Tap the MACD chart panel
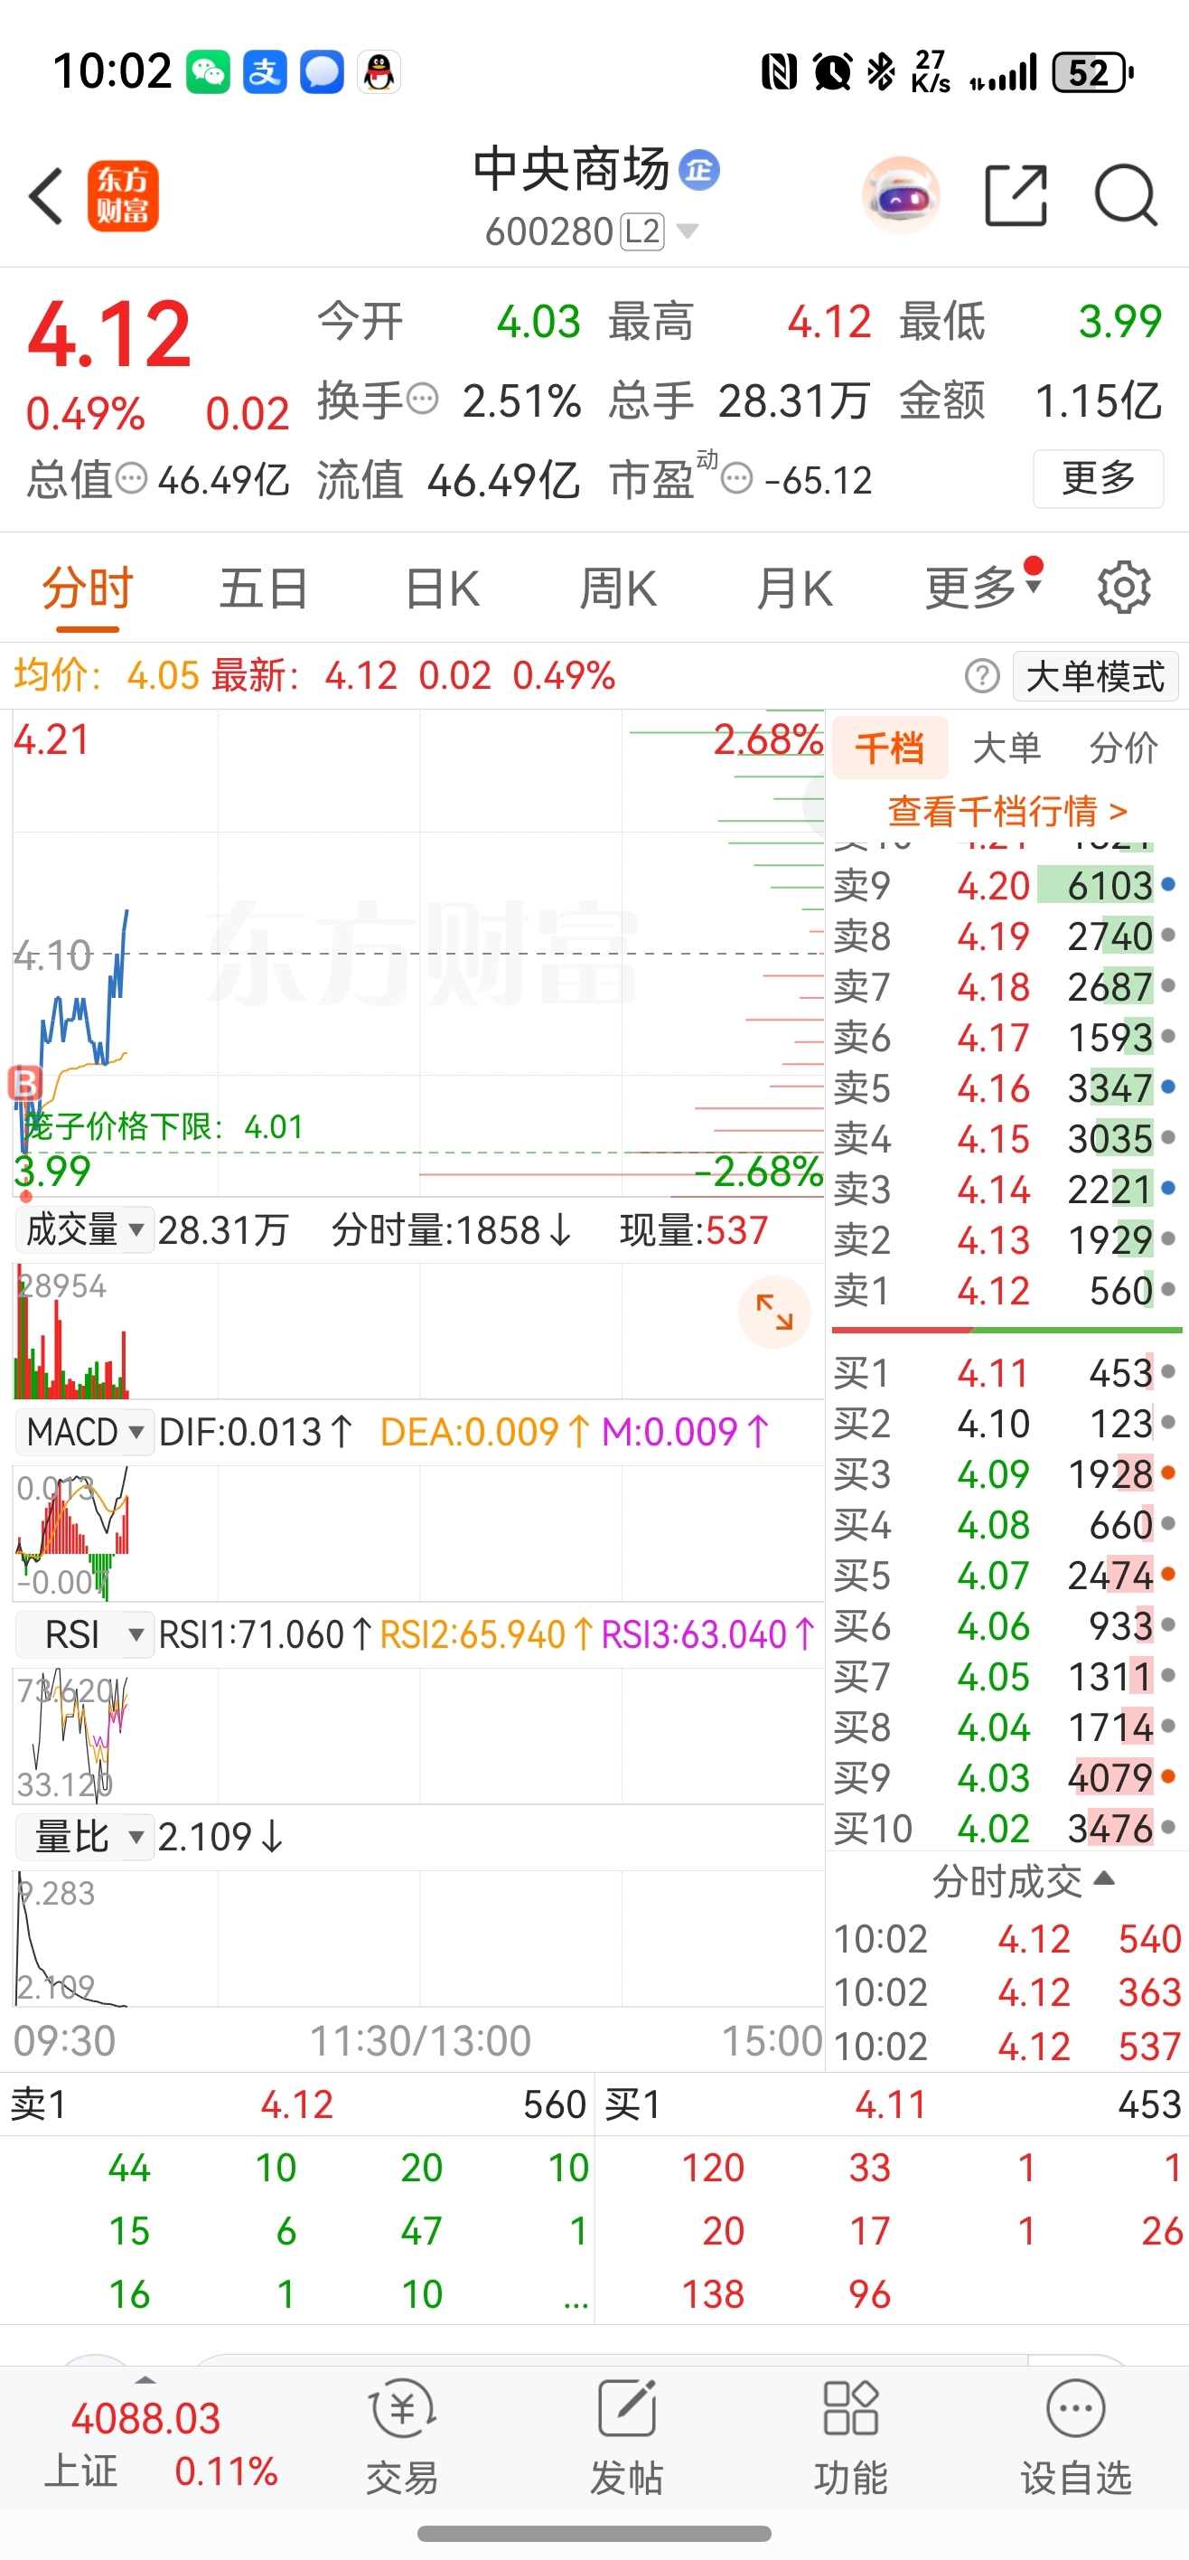The height and width of the screenshot is (2560, 1189). pyautogui.click(x=418, y=1533)
